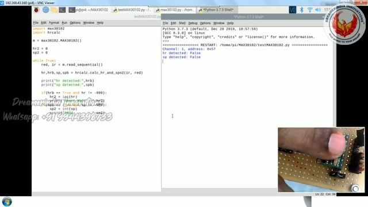Click 'hr detected: False' output line
The image size is (368, 207).
pyautogui.click(x=182, y=53)
